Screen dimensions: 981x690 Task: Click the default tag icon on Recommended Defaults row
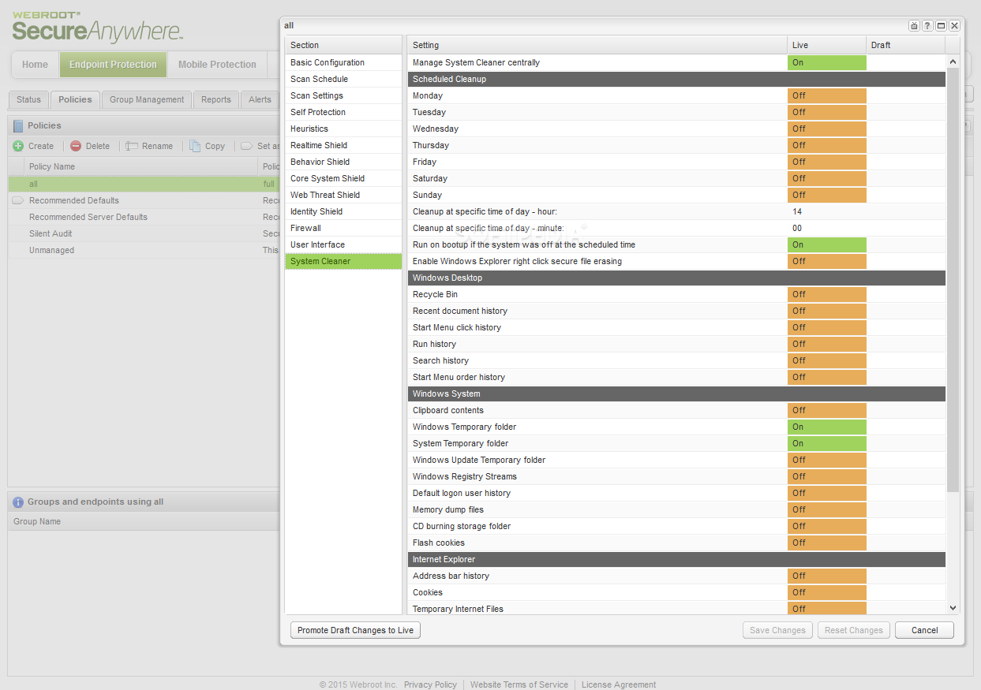click(x=17, y=200)
